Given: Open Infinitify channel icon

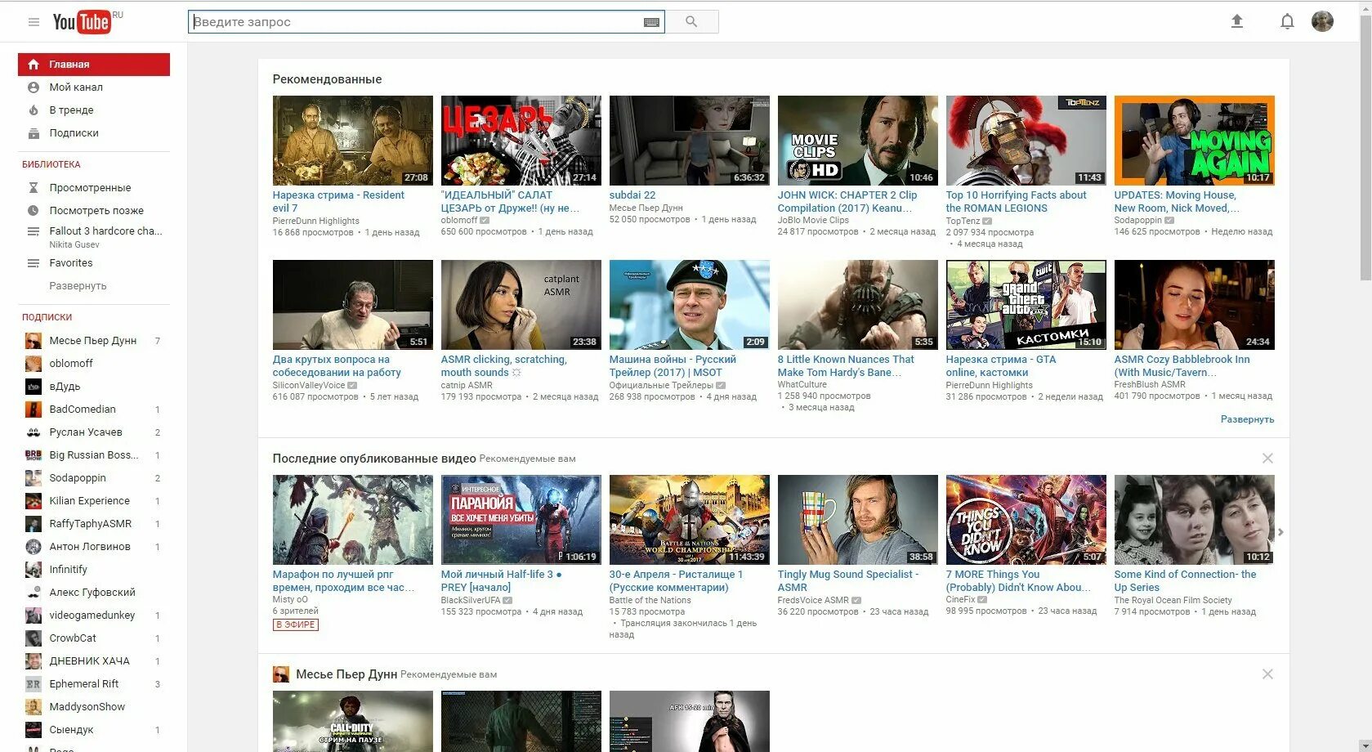Looking at the screenshot, I should pyautogui.click(x=34, y=570).
